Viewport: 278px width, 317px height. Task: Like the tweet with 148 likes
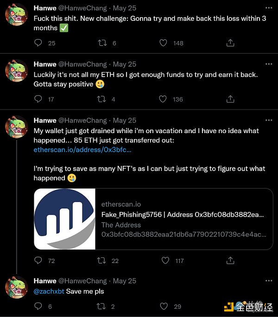[x=163, y=43]
